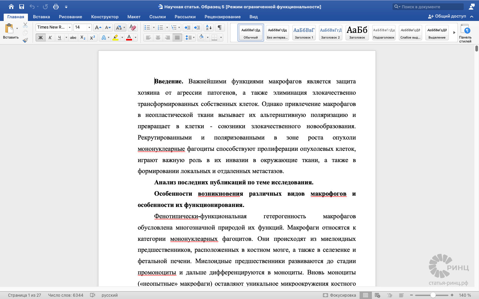Switch to web layout view icon
This screenshot has width=479, height=299.
[378, 295]
